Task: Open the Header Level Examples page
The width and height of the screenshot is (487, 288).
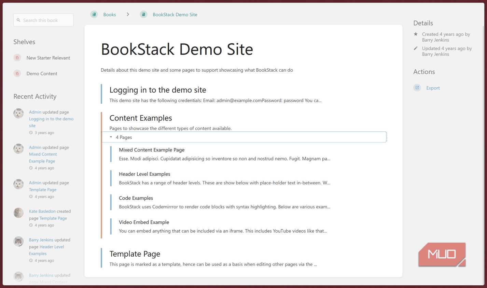Action: (x=144, y=174)
